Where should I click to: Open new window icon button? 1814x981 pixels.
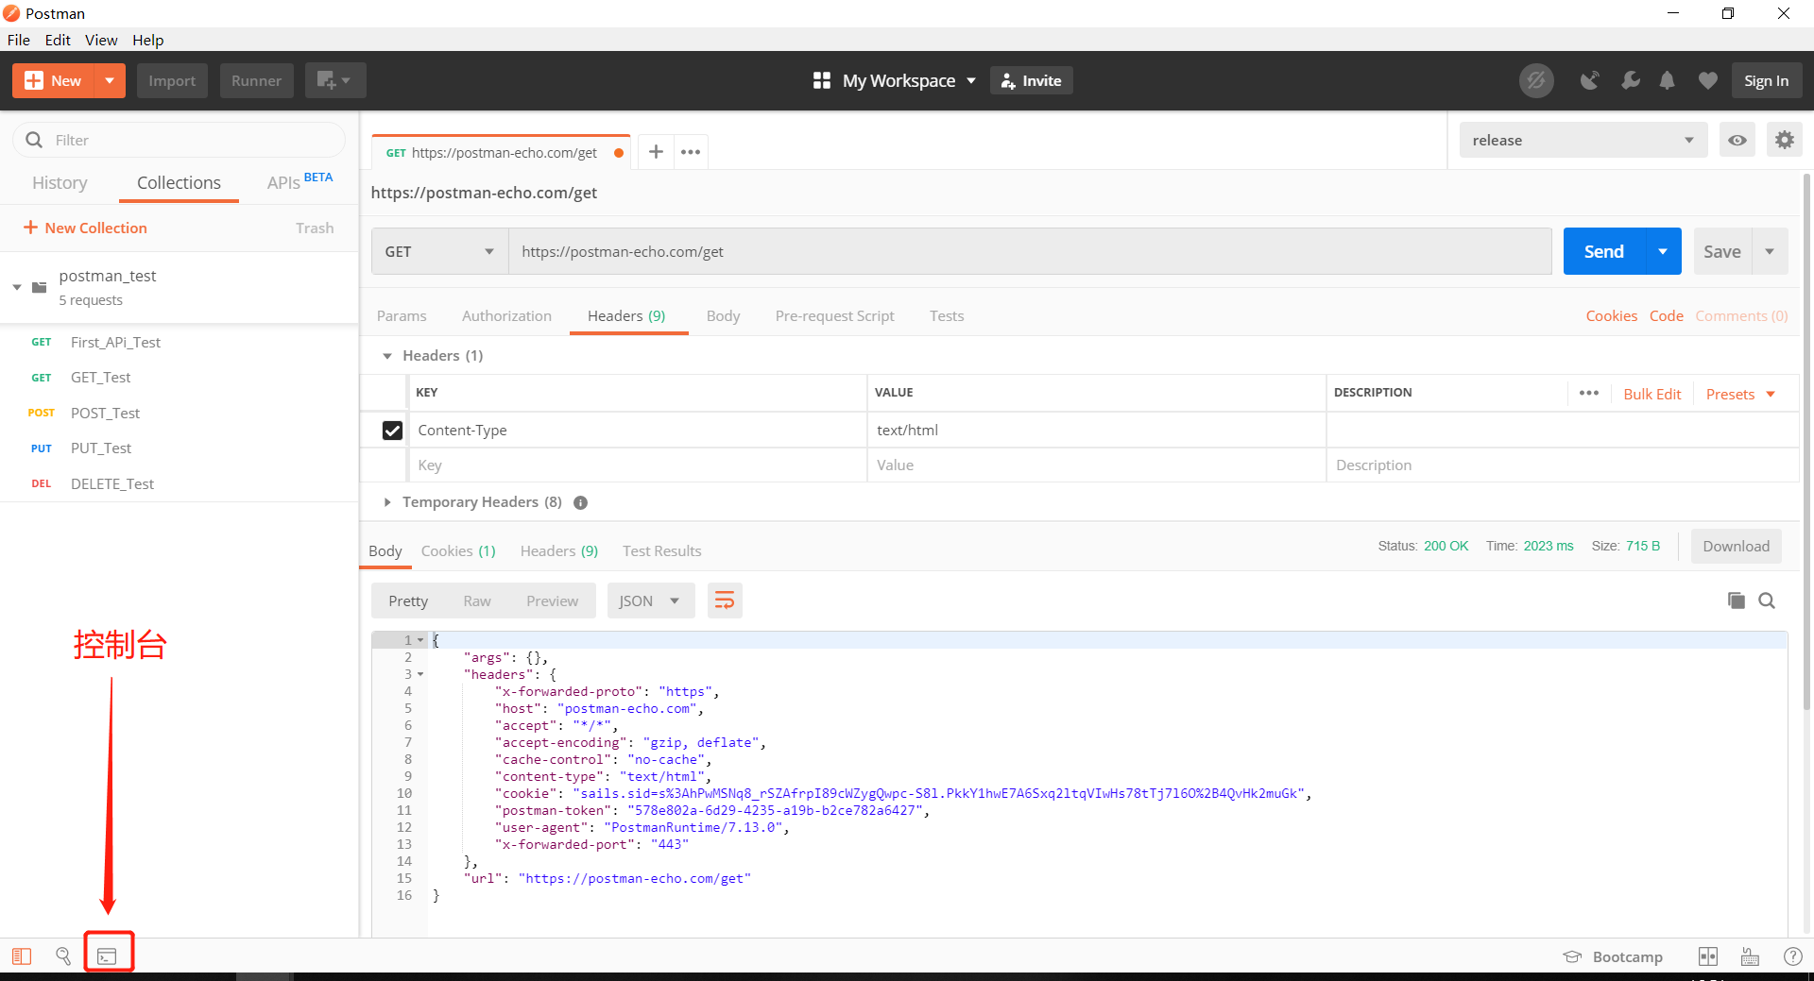[334, 80]
